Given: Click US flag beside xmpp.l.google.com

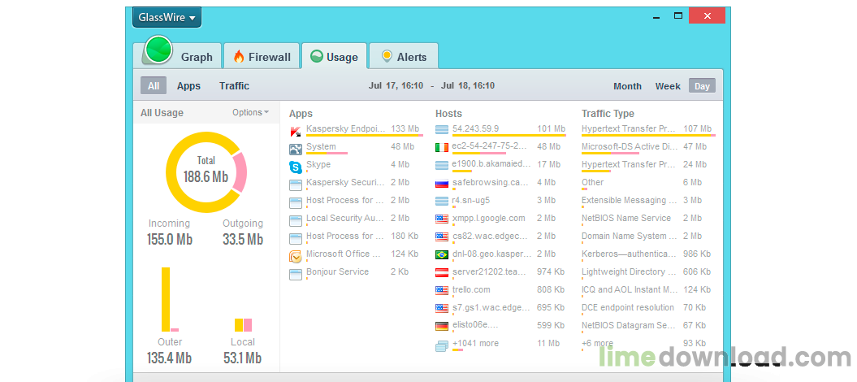Looking at the screenshot, I should point(442,219).
